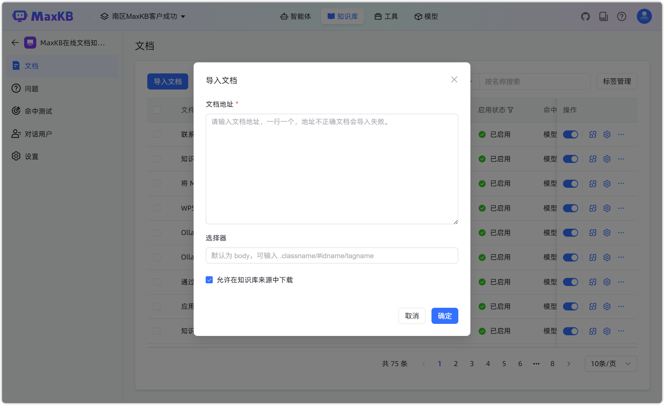The height and width of the screenshot is (405, 664).
Task: Toggle the select-all checkbox in the table header
Action: tap(157, 110)
